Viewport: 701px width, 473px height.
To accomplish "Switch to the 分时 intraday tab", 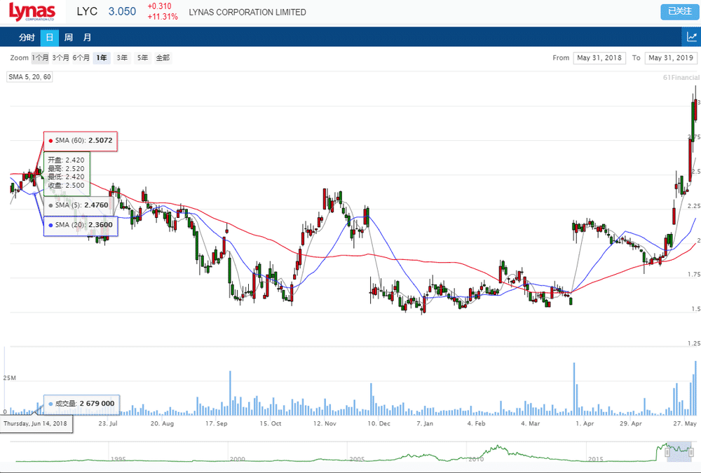I will pyautogui.click(x=27, y=38).
